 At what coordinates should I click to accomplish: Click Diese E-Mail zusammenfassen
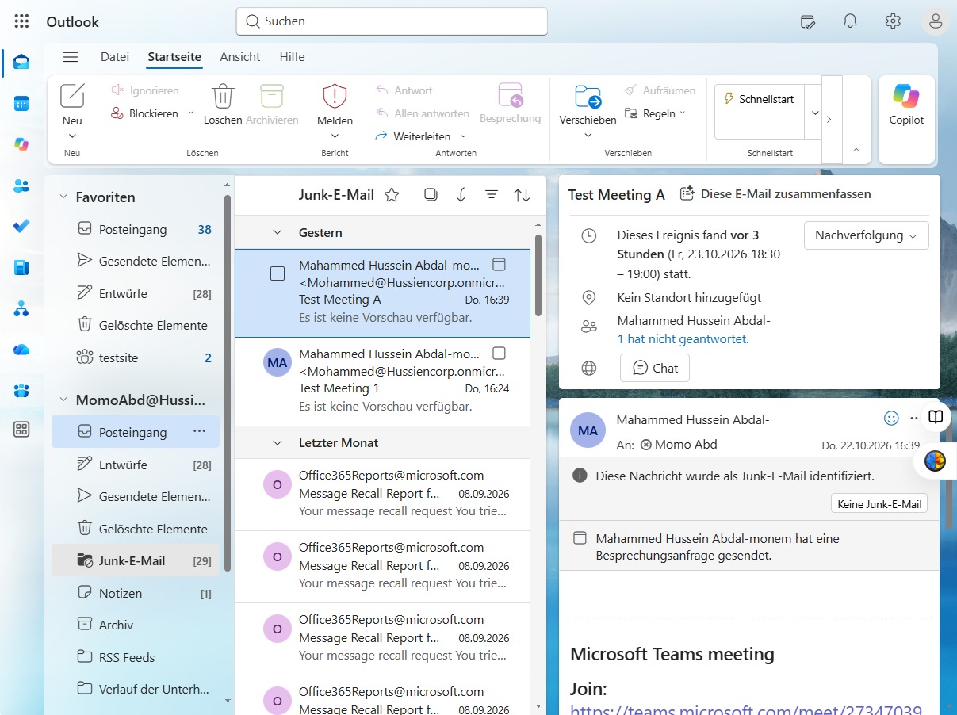(775, 194)
